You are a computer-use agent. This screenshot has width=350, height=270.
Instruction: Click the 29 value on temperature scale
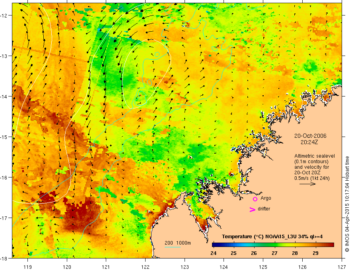point(315,253)
